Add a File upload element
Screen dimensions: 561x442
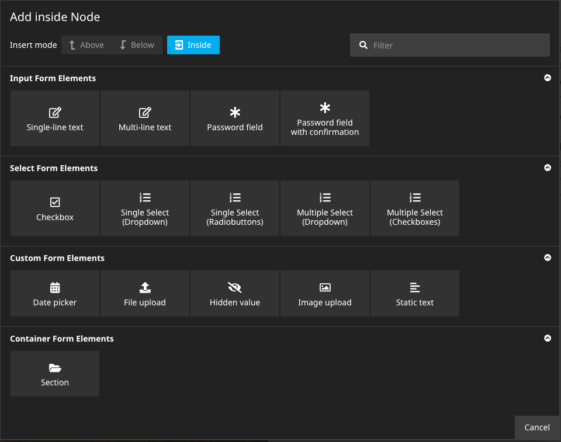click(x=144, y=293)
